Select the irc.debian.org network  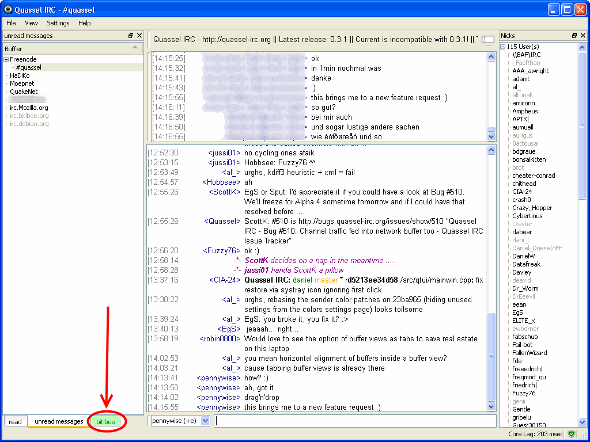click(29, 124)
